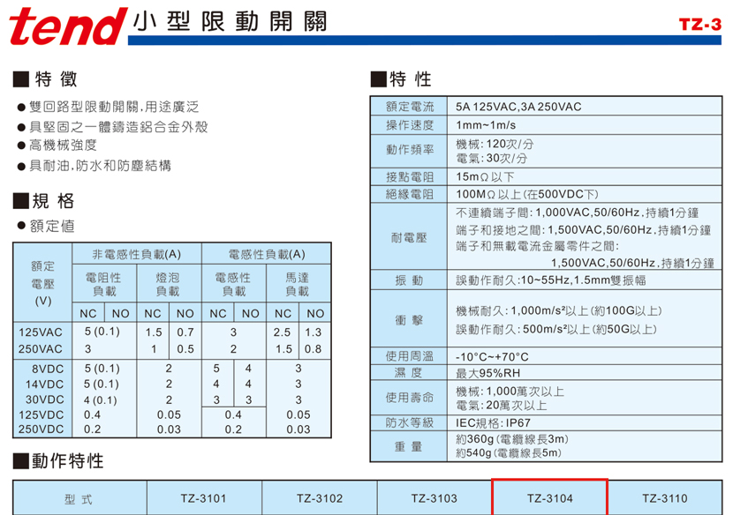Screen dimensions: 733x515
Task: Click the 重量 row label
Action: [409, 446]
